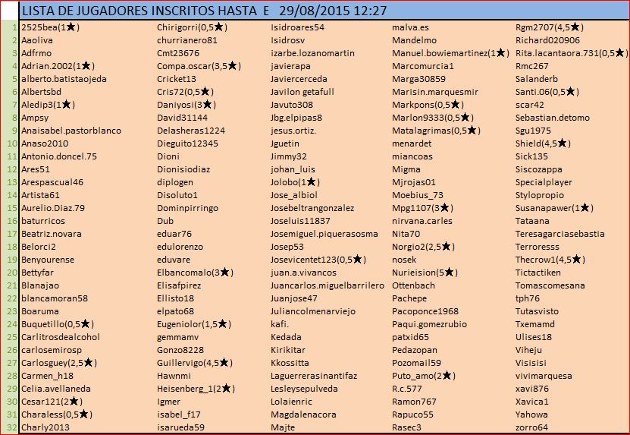
Task: Click the Laguerrerasinantifaz cell
Action: pyautogui.click(x=315, y=376)
